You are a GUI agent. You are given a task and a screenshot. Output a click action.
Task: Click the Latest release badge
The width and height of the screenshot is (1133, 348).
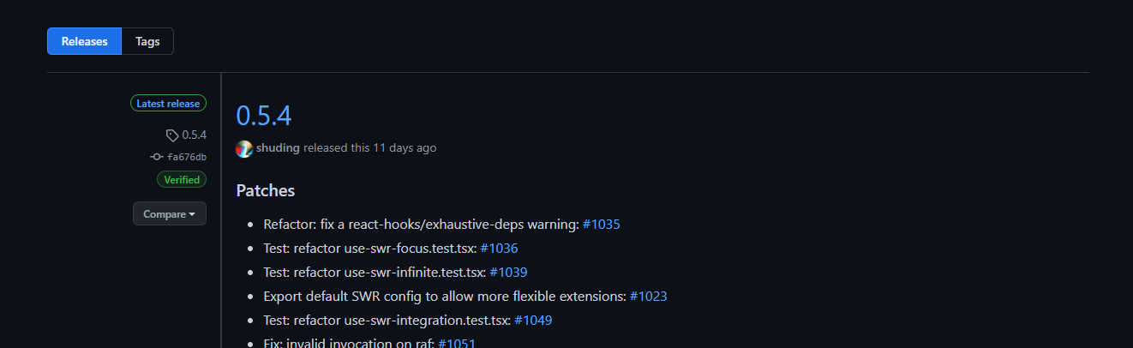pyautogui.click(x=168, y=104)
